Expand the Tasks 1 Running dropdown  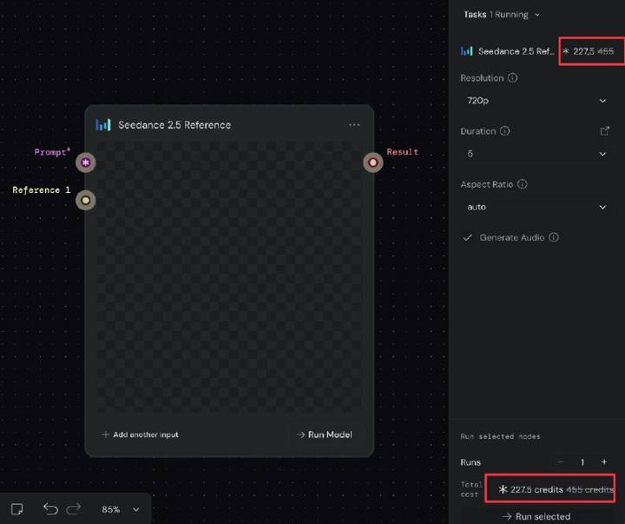pos(502,15)
